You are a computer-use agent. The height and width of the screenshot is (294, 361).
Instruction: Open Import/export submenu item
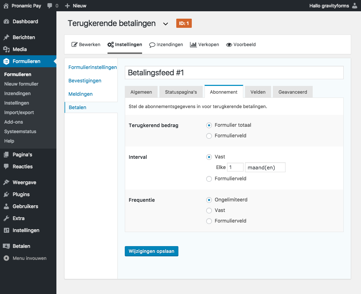pyautogui.click(x=19, y=112)
